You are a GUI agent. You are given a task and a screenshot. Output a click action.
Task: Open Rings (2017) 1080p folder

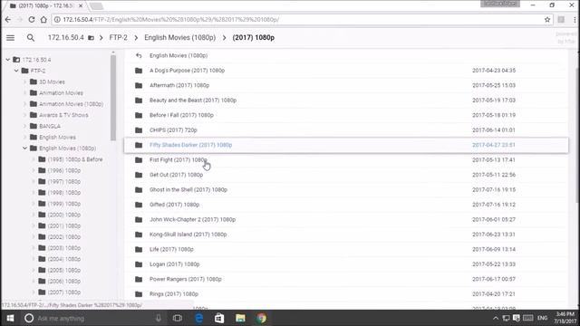[x=174, y=294]
